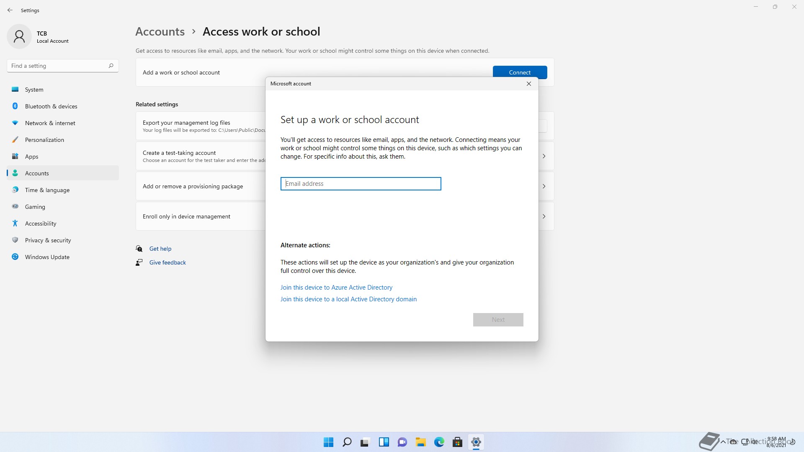This screenshot has height=452, width=804.
Task: Select Bluetooth & devices category
Action: click(63, 106)
